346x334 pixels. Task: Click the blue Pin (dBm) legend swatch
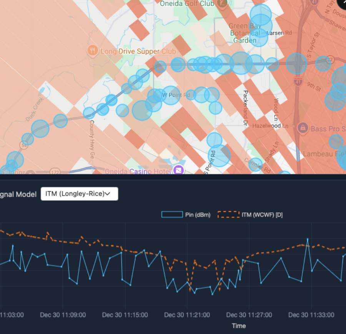[172, 215]
